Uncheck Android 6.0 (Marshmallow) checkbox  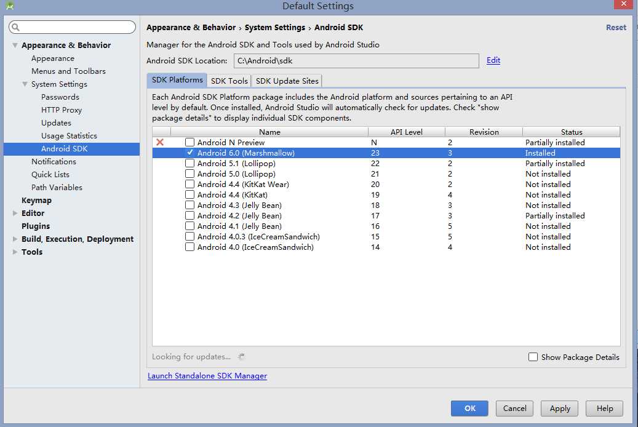click(x=189, y=153)
